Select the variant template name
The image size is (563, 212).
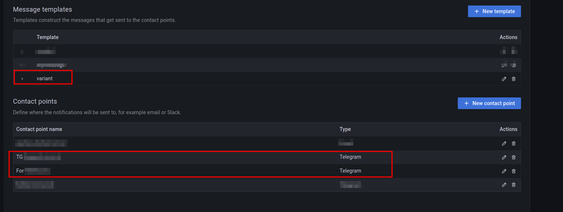tap(45, 78)
